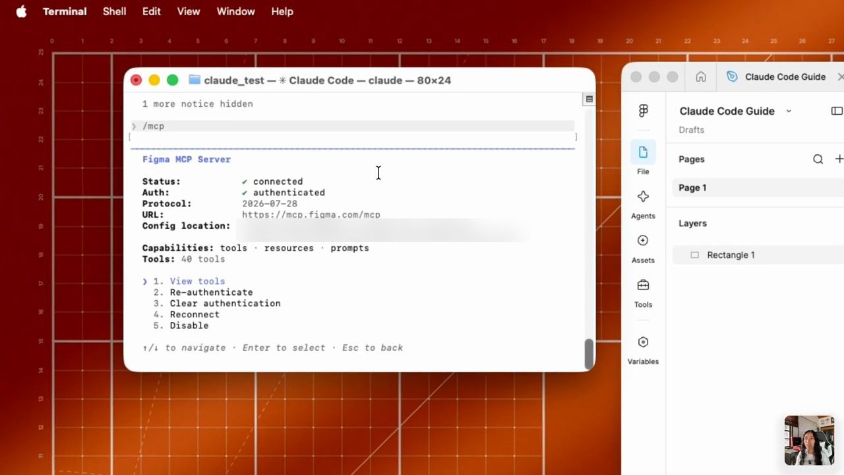Click the terminal scrollback marker icon
This screenshot has height=475, width=844.
589,99
